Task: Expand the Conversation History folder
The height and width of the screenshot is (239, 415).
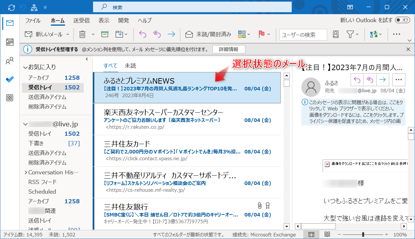Action: click(x=25, y=172)
